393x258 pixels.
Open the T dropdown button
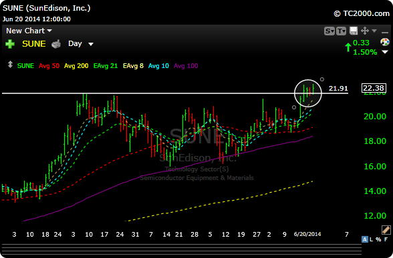click(x=341, y=31)
